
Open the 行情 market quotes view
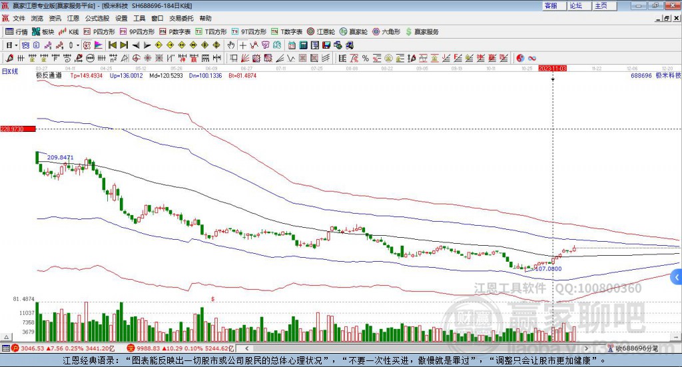[x=16, y=32]
